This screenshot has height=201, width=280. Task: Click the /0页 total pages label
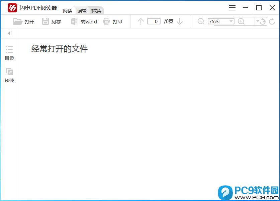[169, 21]
